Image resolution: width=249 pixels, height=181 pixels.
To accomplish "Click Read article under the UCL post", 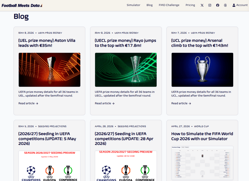I will coord(181,103).
